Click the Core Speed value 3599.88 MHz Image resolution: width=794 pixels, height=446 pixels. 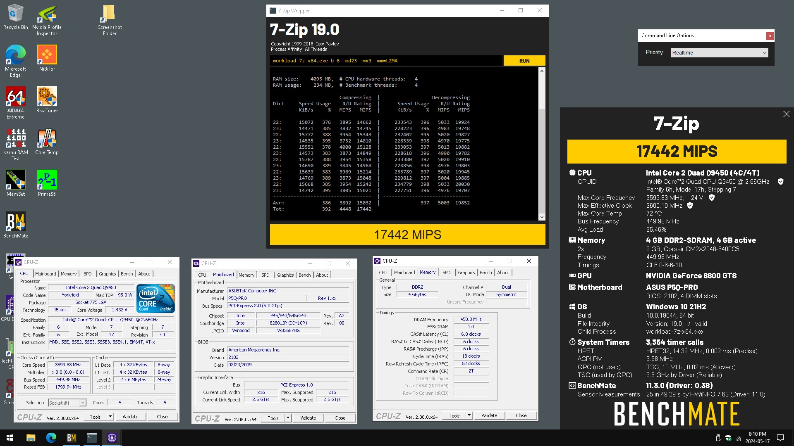point(68,365)
